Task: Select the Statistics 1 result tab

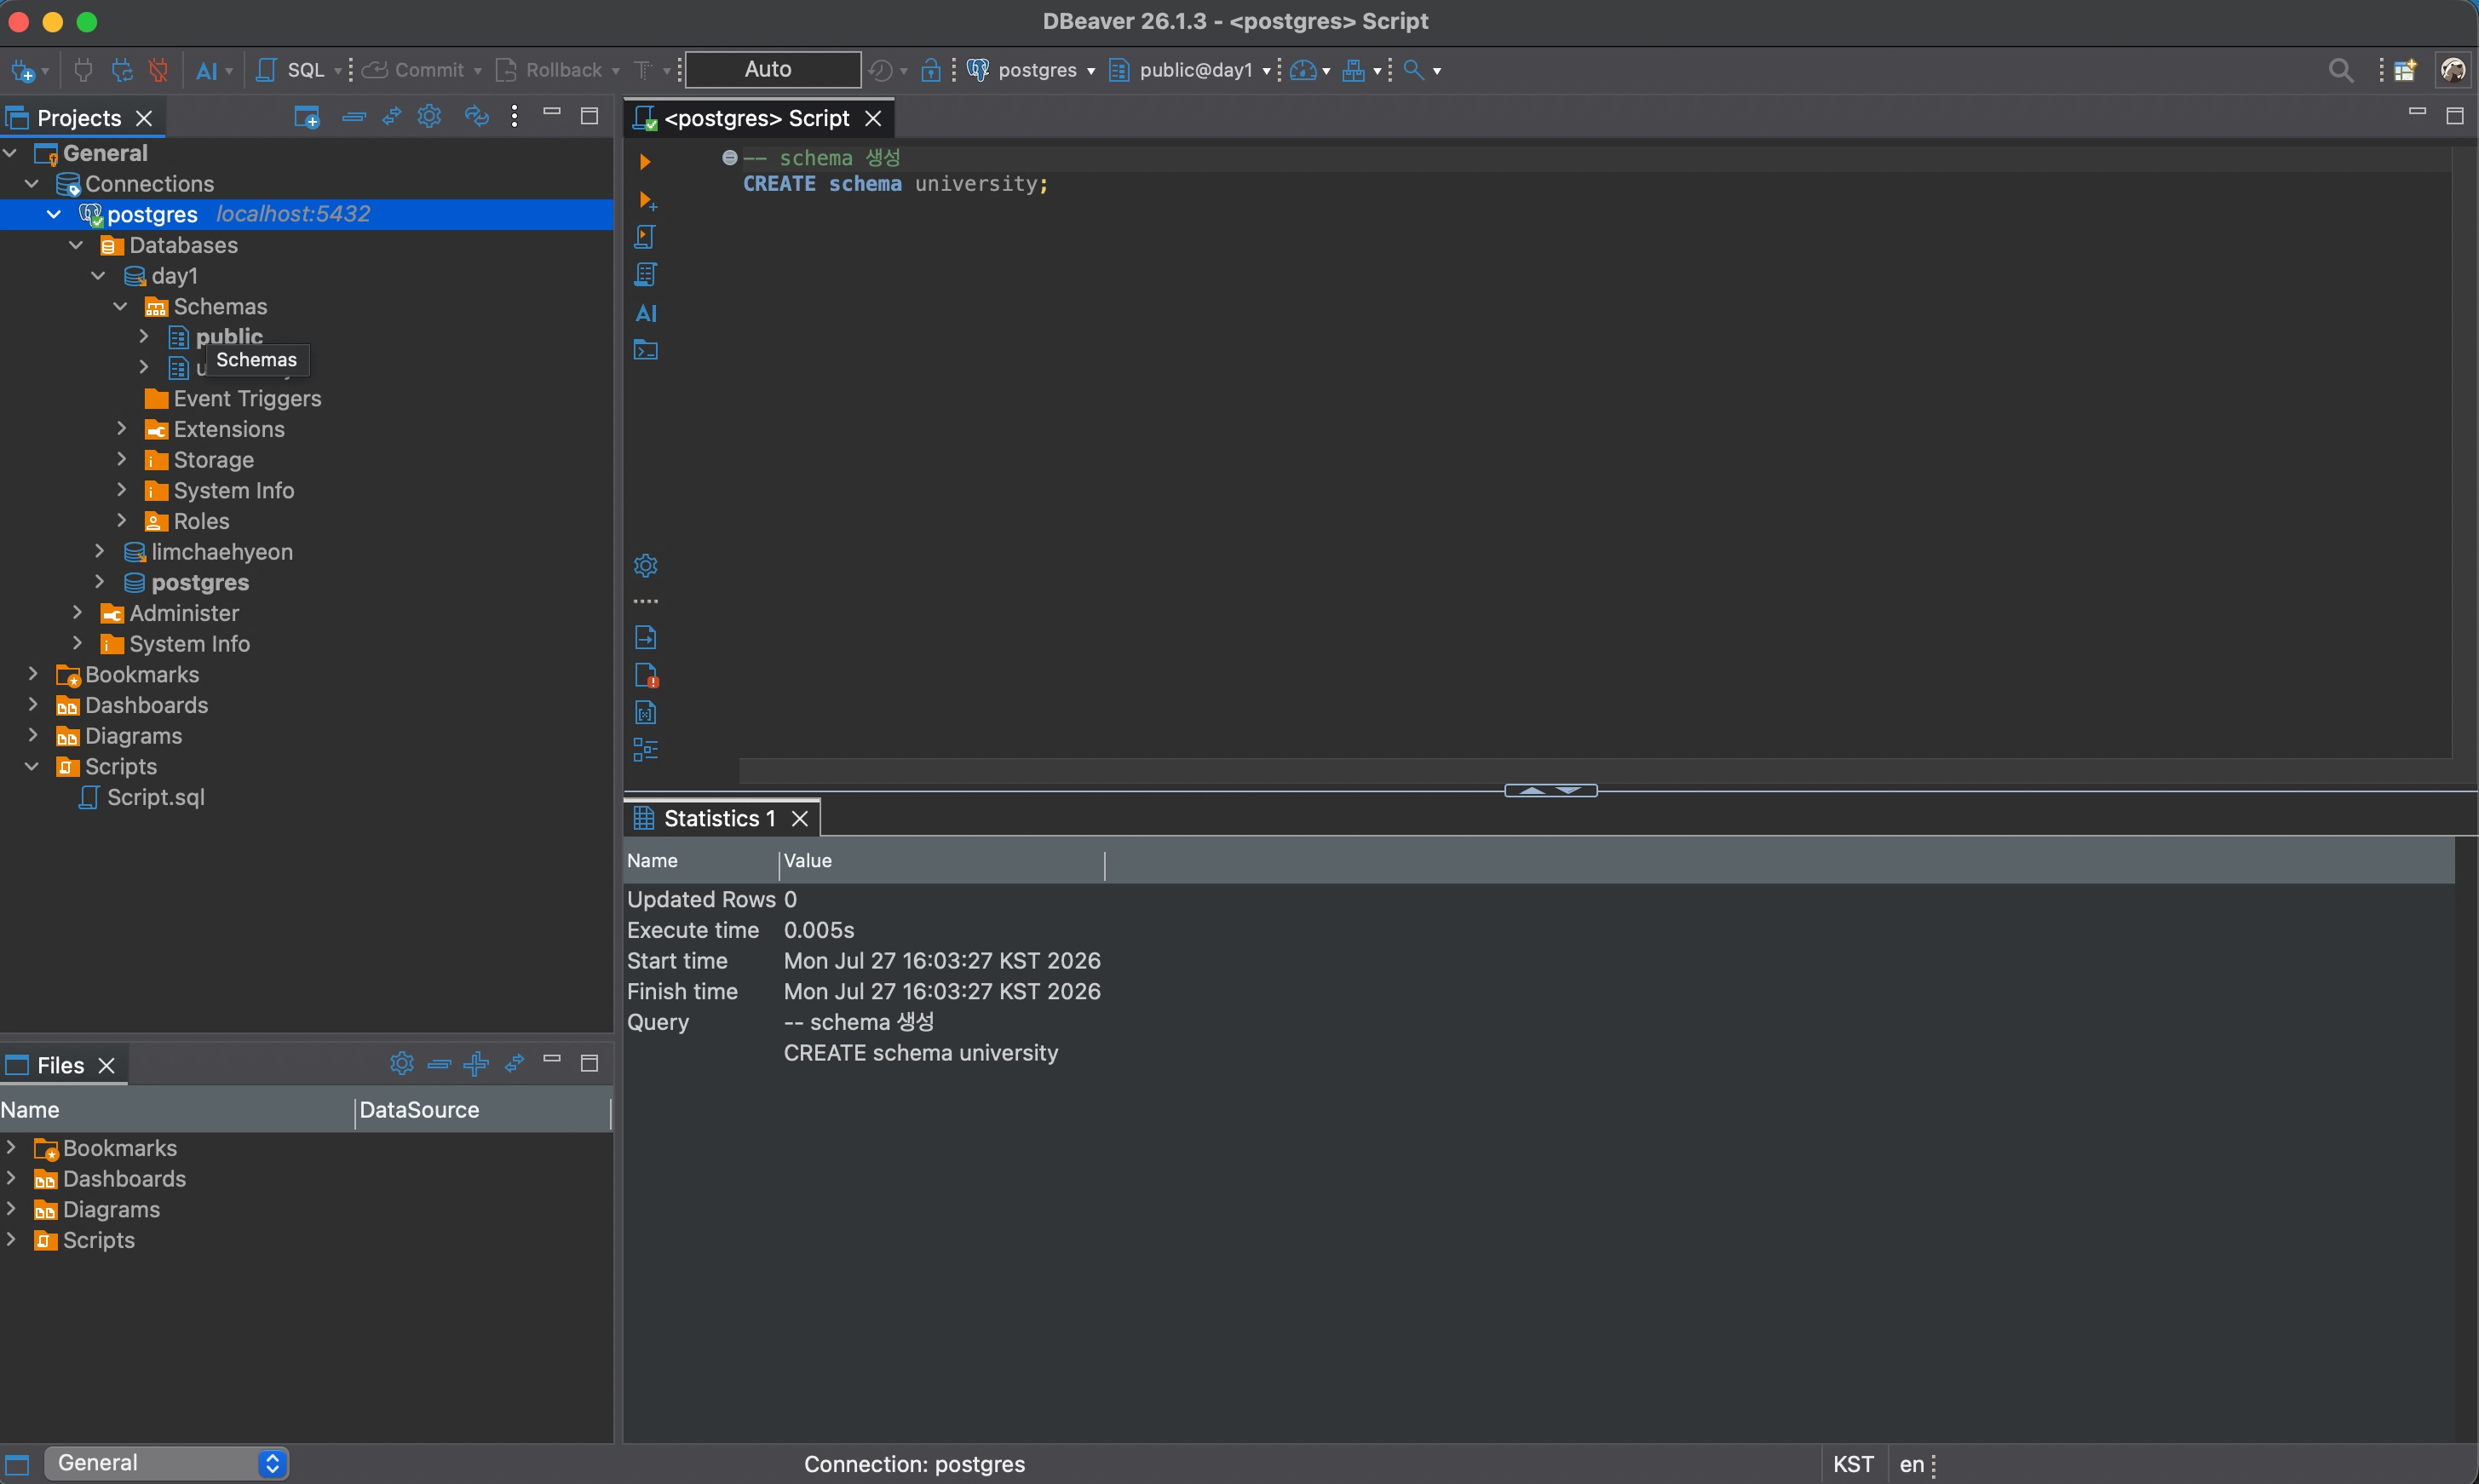Action: (719, 818)
